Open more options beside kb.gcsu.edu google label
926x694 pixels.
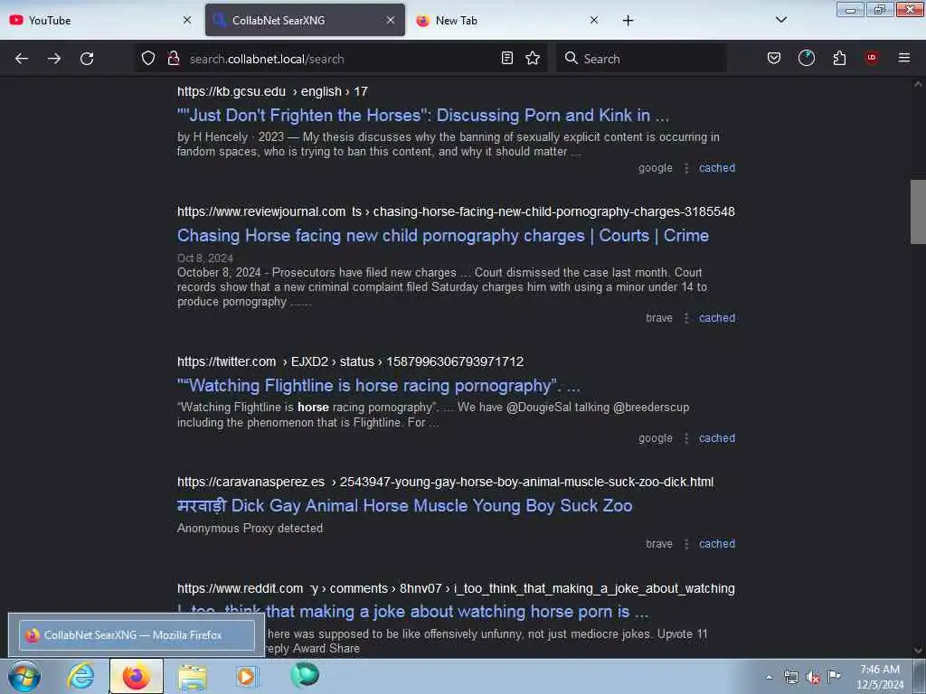[x=685, y=168]
